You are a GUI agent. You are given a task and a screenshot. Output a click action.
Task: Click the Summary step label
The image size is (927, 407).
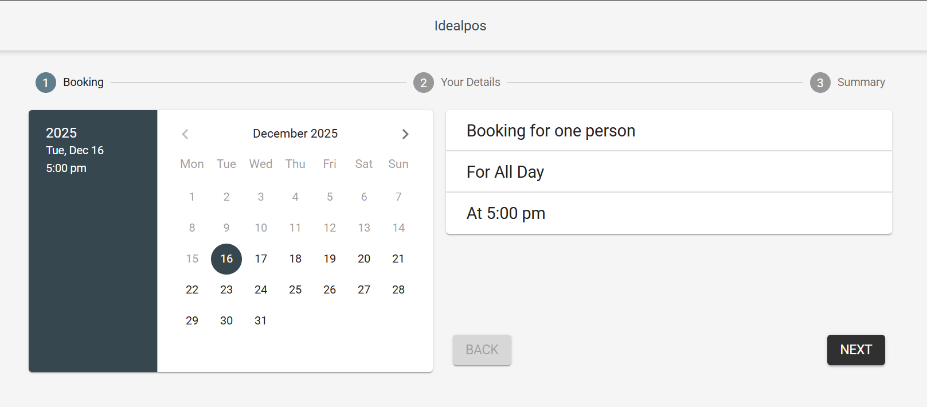pyautogui.click(x=861, y=83)
